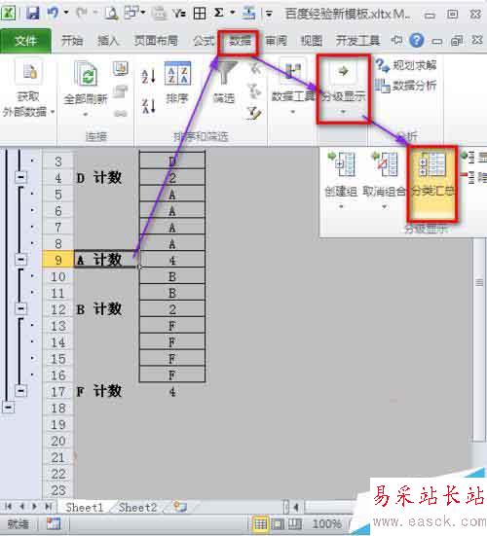
Task: Click the insert new worksheet icon
Action: click(x=179, y=507)
